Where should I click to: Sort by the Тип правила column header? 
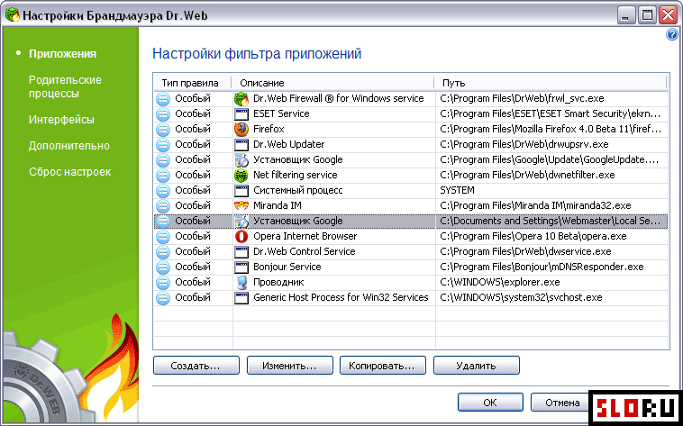(192, 83)
